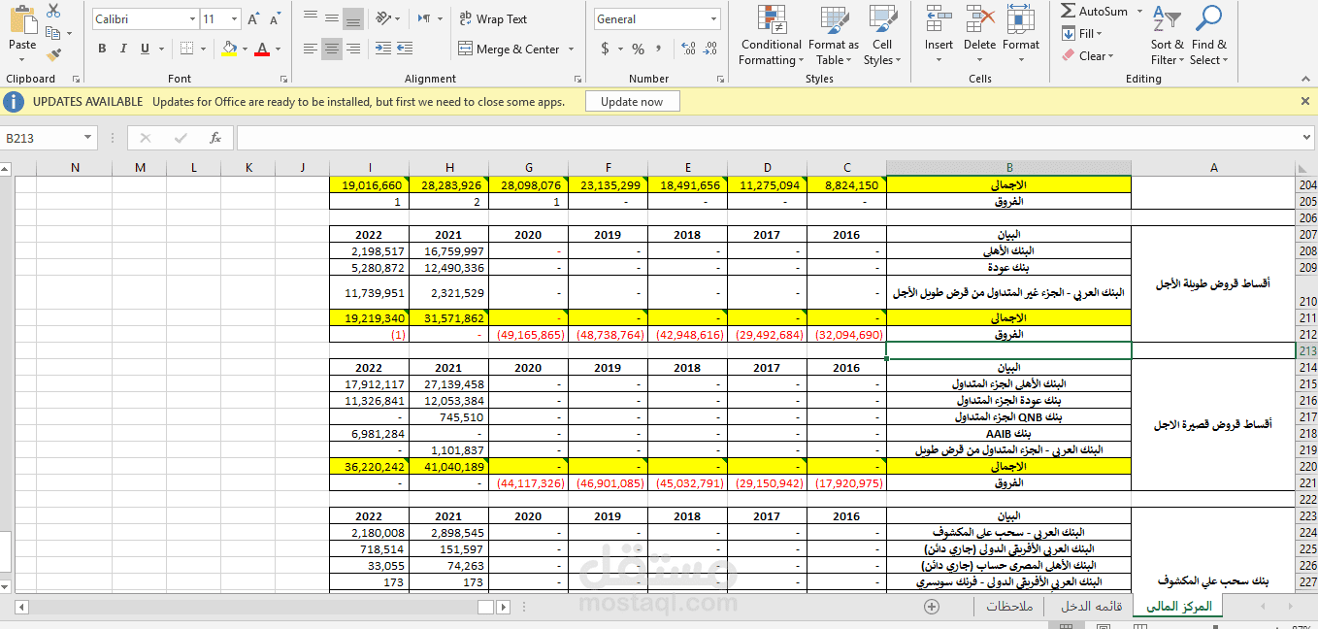The width and height of the screenshot is (1318, 629).
Task: Align text to middle
Action: [332, 17]
